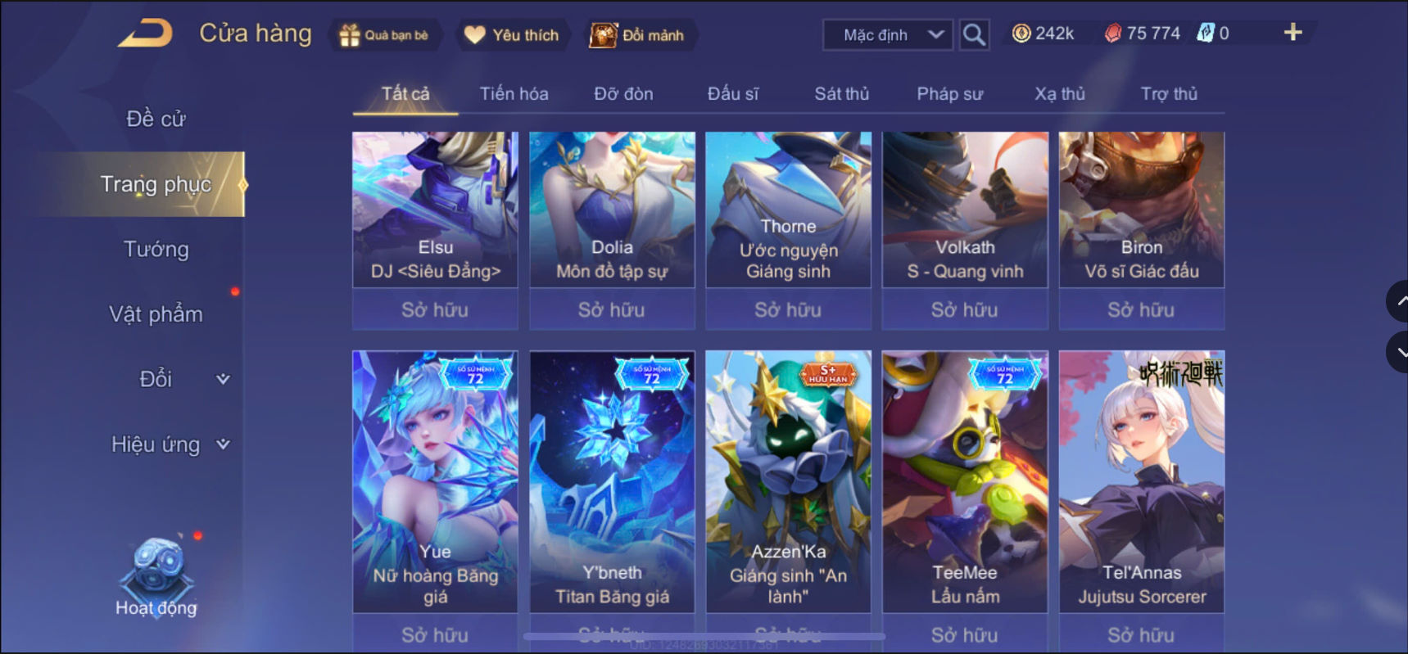Image resolution: width=1408 pixels, height=654 pixels.
Task: Select Vật phẩm in the sidebar
Action: click(x=156, y=314)
